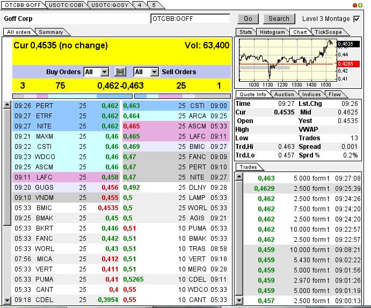Open tab number 4
The image size is (371, 308).
pyautogui.click(x=140, y=5)
